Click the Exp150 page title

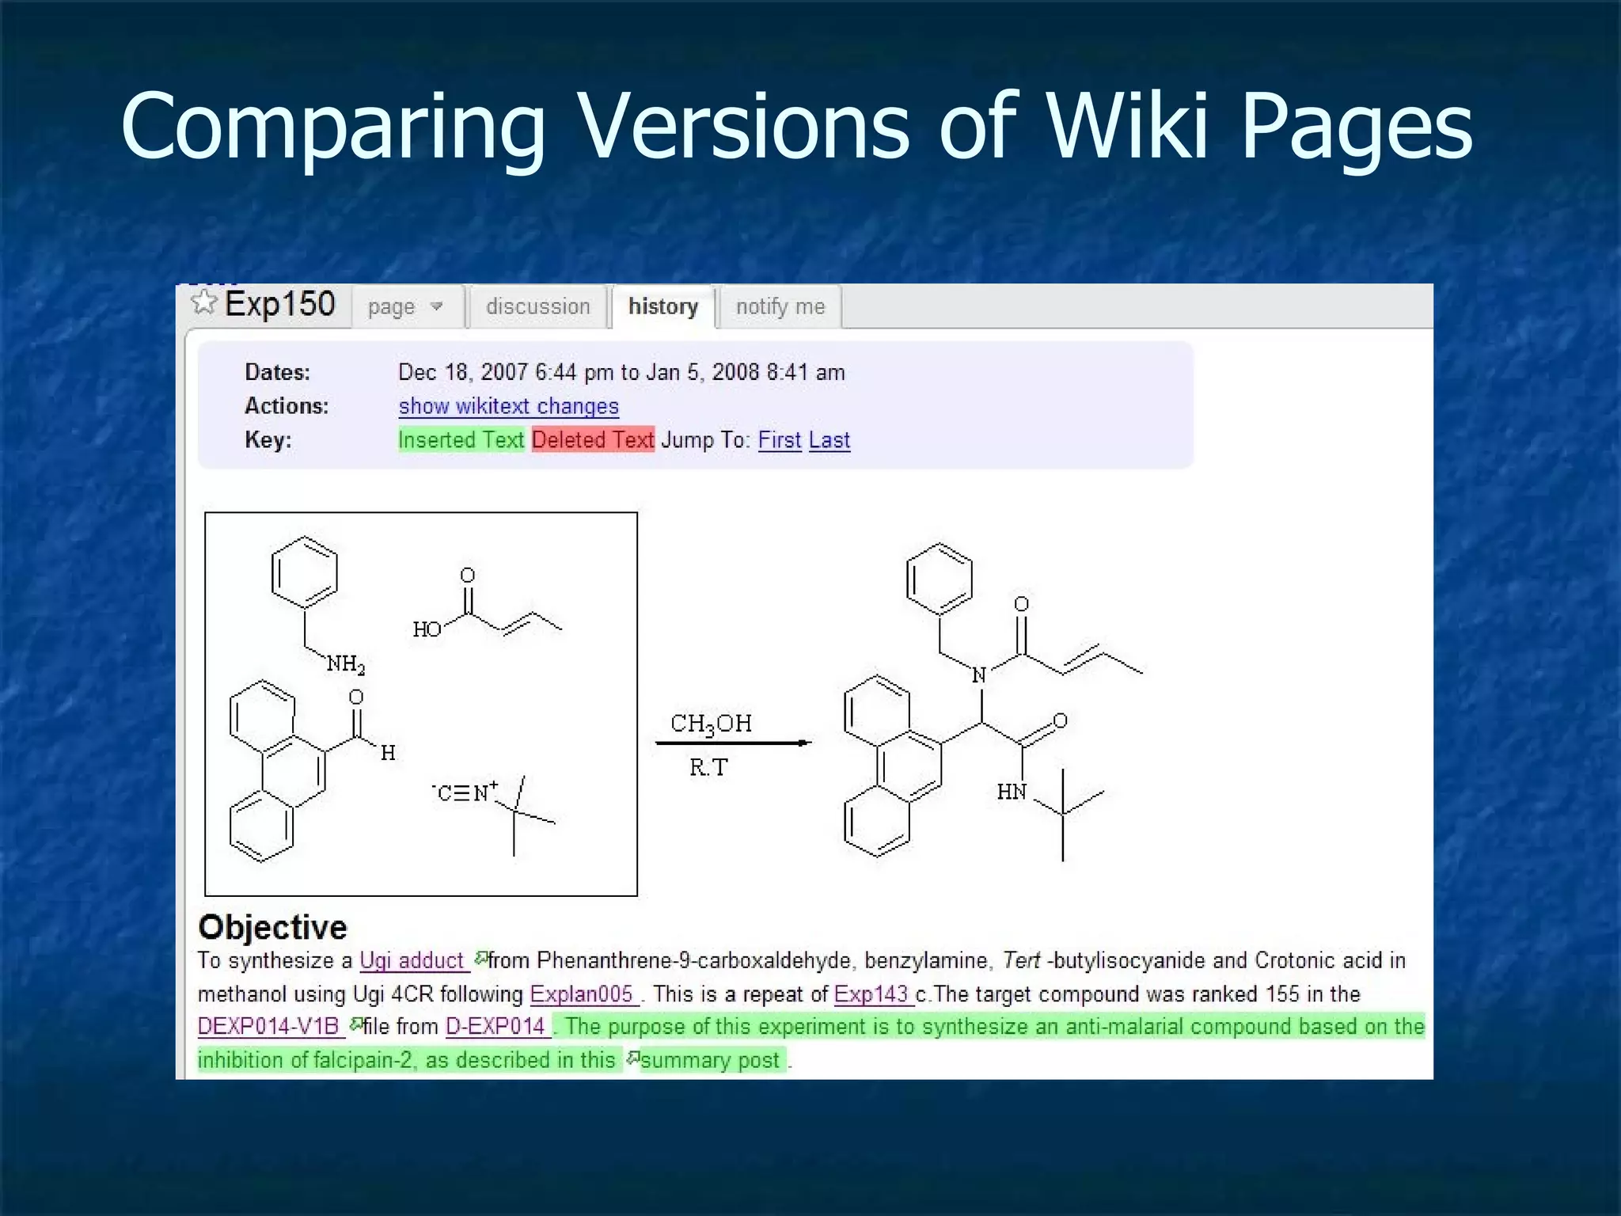pos(280,304)
